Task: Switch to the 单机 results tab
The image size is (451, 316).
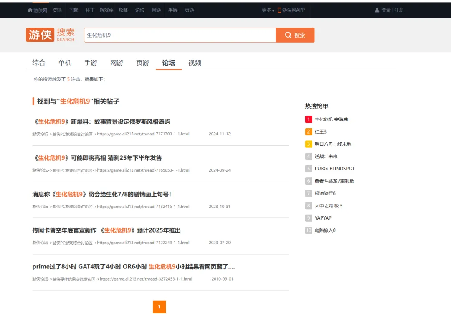Action: 65,63
